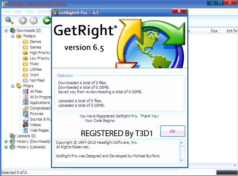
Task: Select the Low Priority folder icon
Action: click(26, 58)
